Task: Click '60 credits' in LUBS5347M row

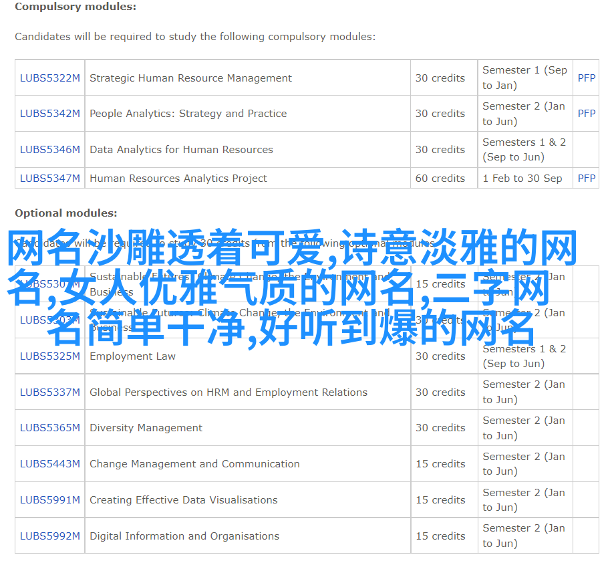Action: tap(440, 179)
